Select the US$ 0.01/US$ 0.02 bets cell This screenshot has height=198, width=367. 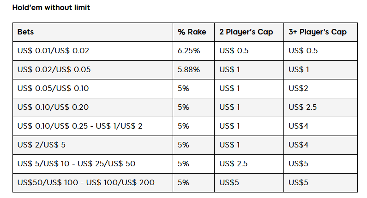tap(53, 51)
